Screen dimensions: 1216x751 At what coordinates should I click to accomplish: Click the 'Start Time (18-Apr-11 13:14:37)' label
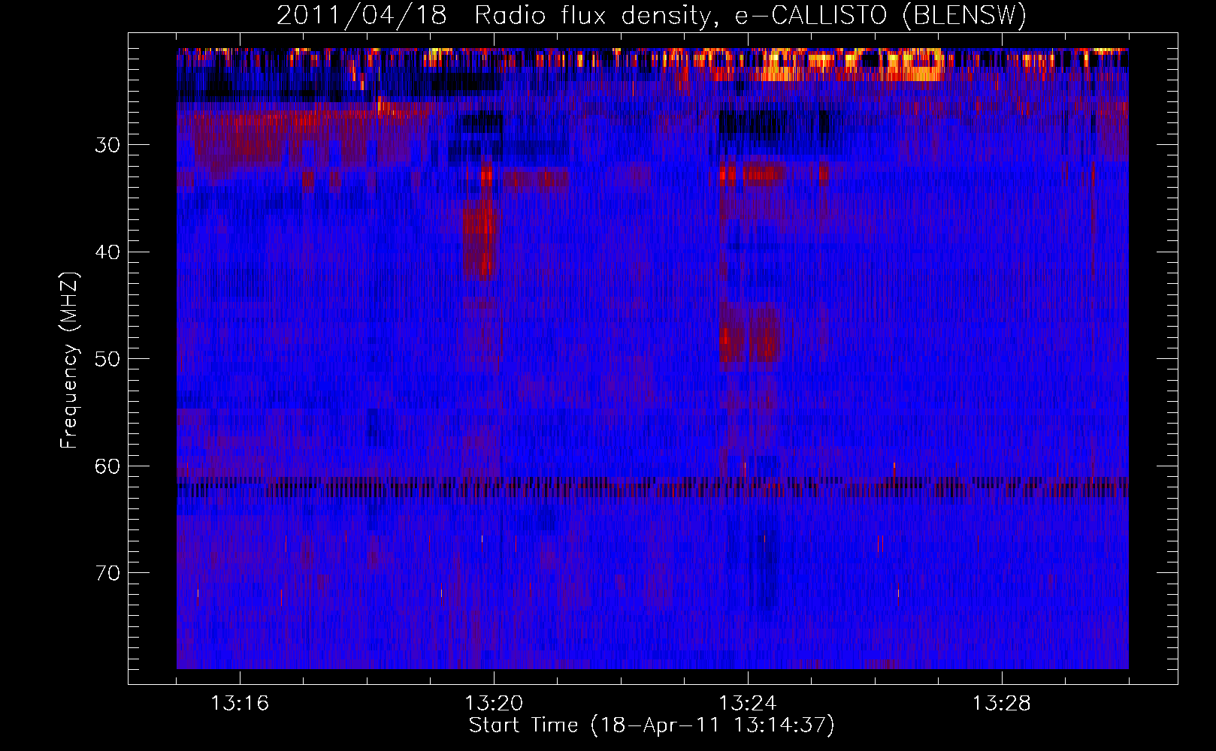(652, 725)
